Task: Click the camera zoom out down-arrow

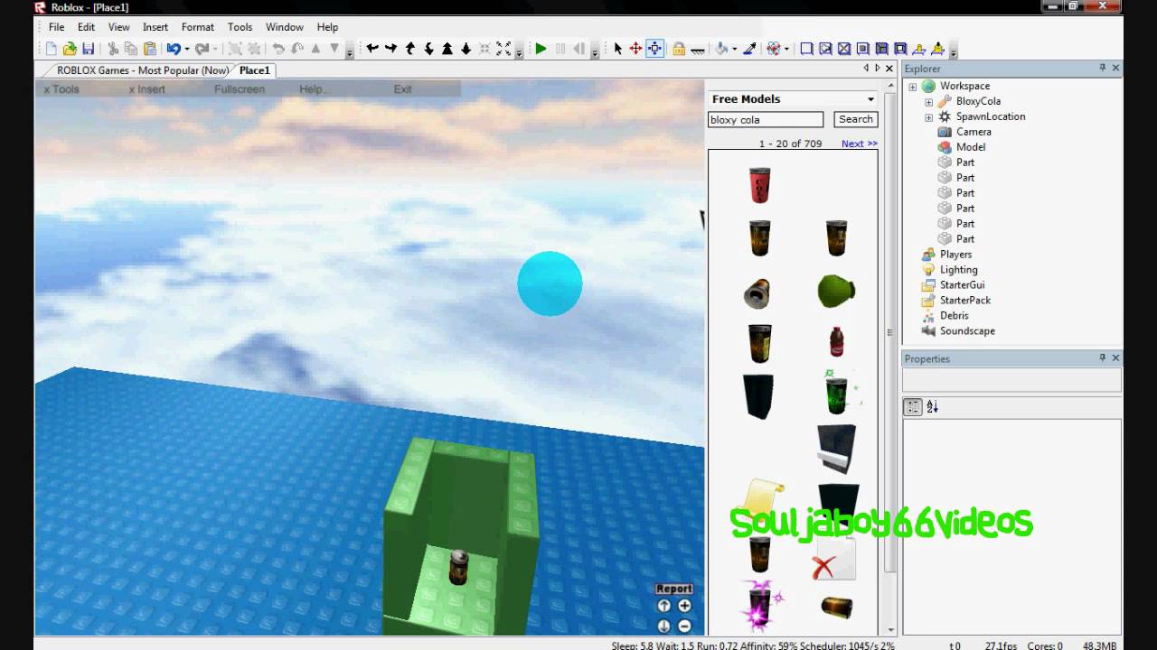Action: [466, 49]
